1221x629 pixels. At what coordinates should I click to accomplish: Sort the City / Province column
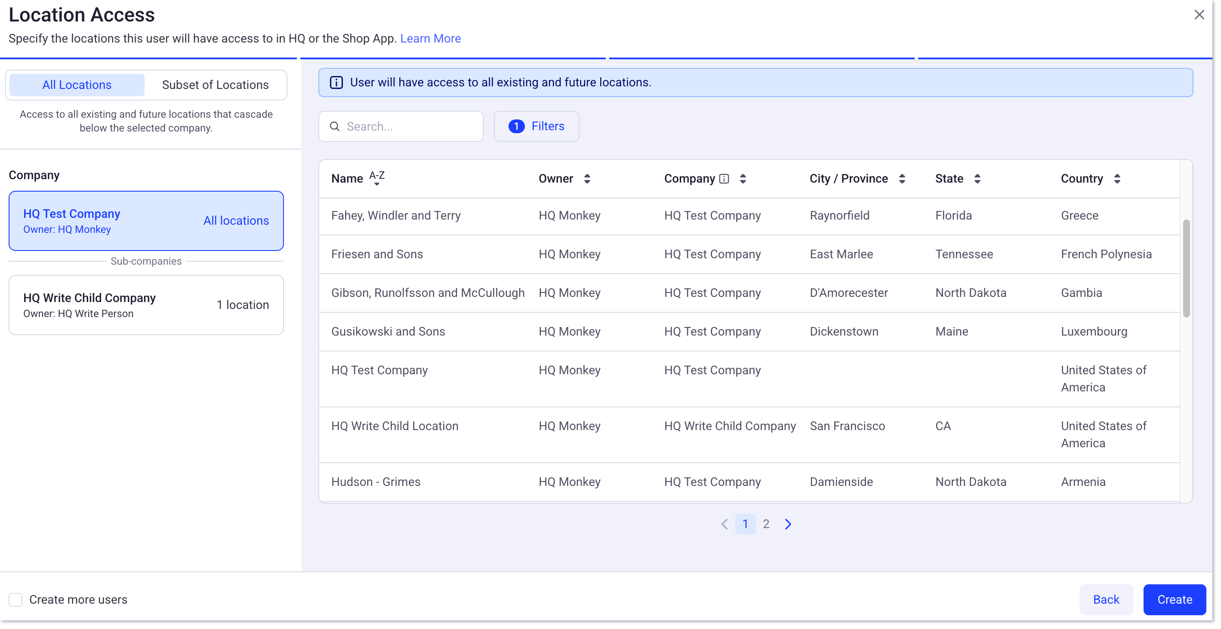point(902,179)
